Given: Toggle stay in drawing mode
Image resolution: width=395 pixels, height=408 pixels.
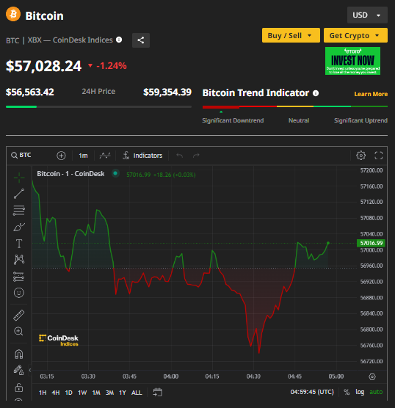Looking at the screenshot, I should (19, 370).
